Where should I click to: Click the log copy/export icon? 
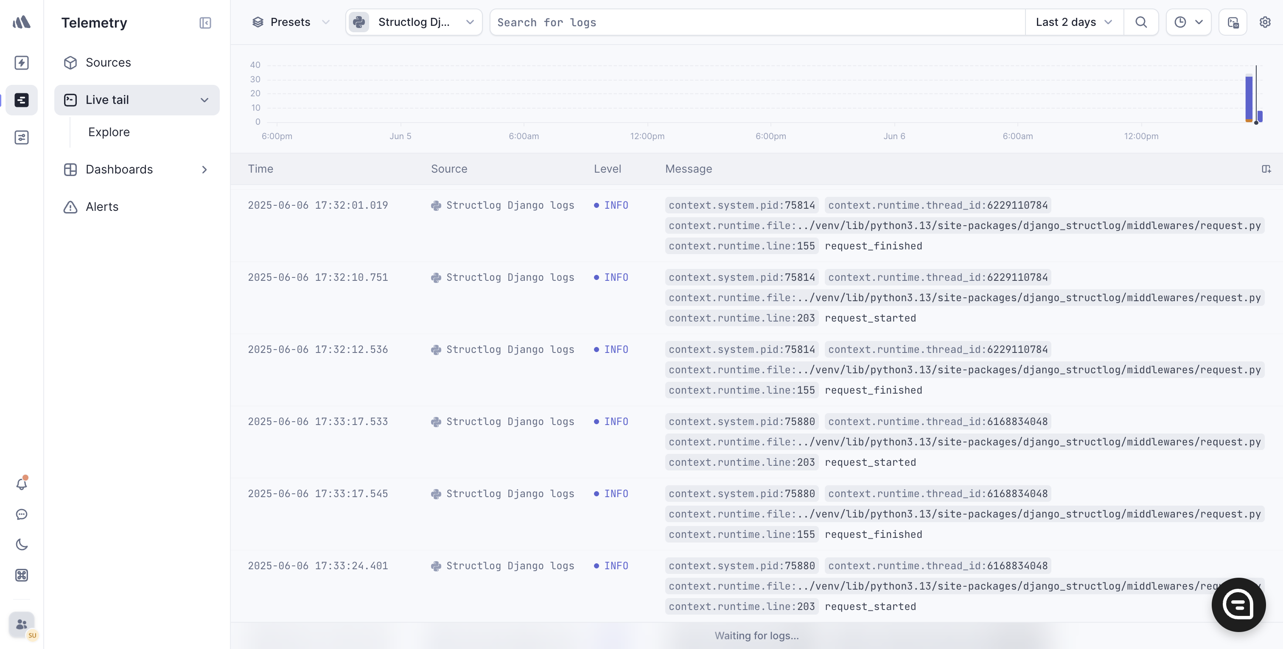point(1233,22)
